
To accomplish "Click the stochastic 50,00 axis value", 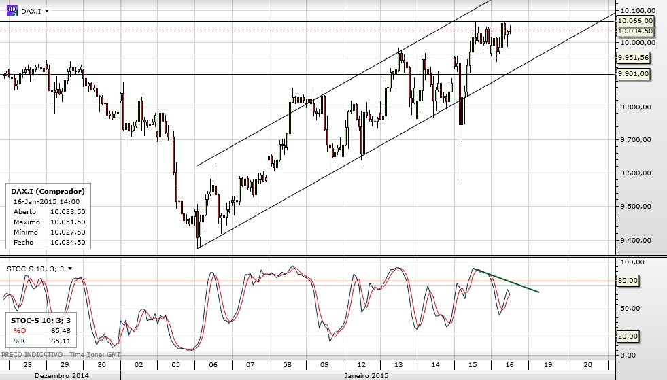I will [630, 308].
